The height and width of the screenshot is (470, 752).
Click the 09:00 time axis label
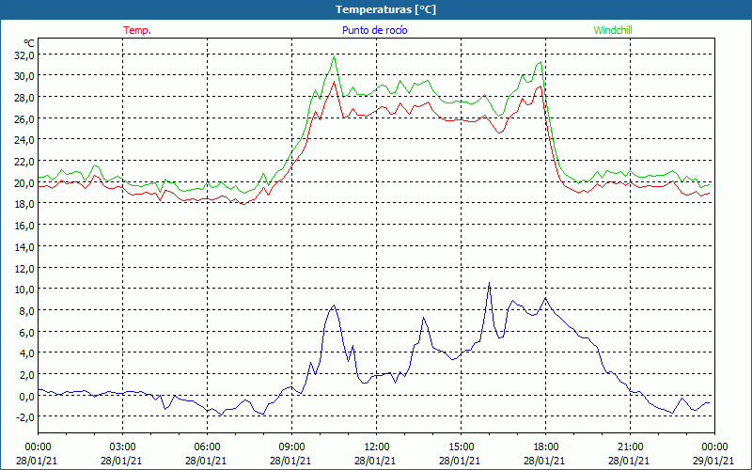tap(291, 446)
